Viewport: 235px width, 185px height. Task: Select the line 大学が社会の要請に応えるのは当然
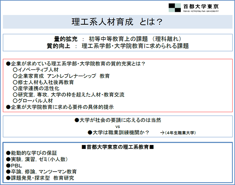pyautogui.click(x=118, y=120)
